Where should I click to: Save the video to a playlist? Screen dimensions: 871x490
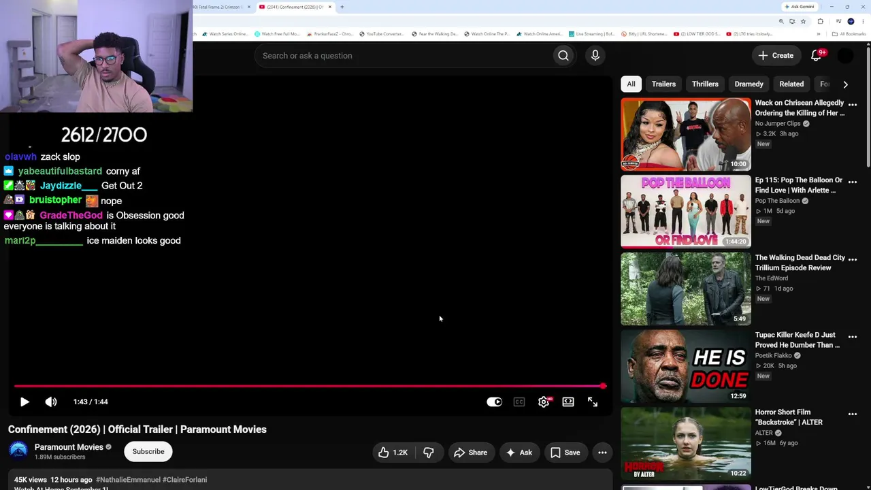tap(565, 453)
